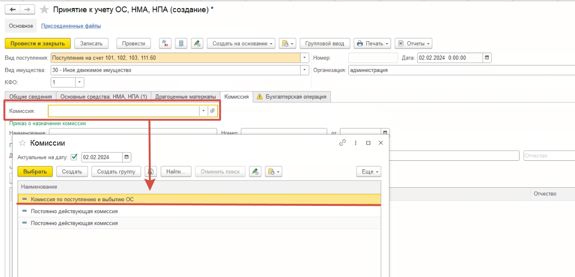
Task: Maximize the Комиссии dialog
Action: tap(368, 143)
